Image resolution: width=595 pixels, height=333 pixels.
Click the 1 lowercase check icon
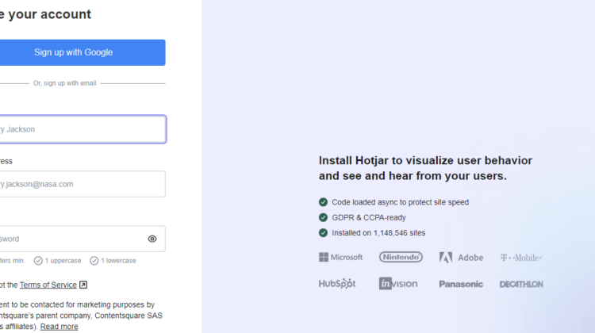(x=94, y=261)
